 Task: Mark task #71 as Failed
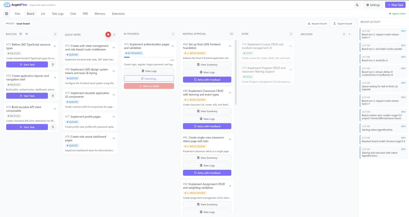[149, 86]
